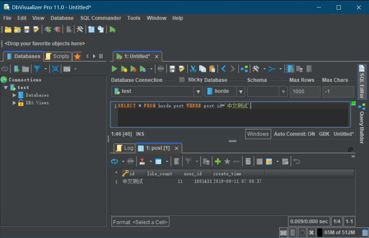Click the green plus Add Row icon
This screenshot has width=369, height=238.
[218, 161]
